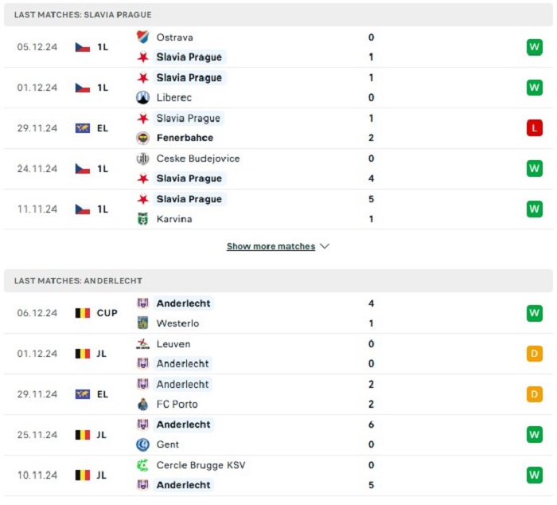Click the Ostrava club crest icon
Image resolution: width=557 pixels, height=505 pixels.
point(142,37)
